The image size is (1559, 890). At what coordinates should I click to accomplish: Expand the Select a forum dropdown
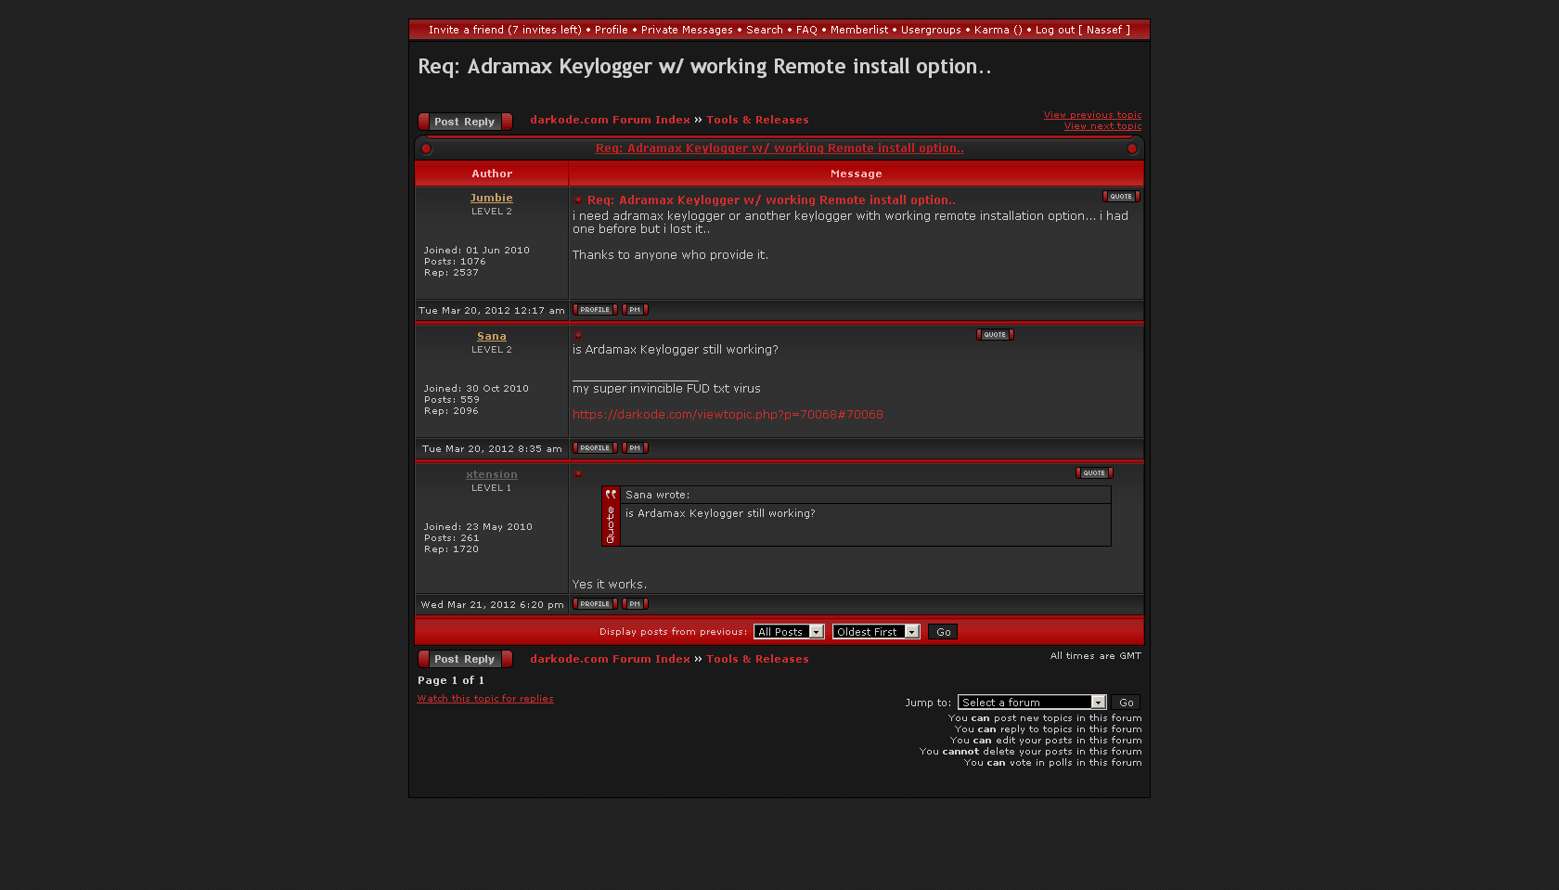pyautogui.click(x=1031, y=703)
